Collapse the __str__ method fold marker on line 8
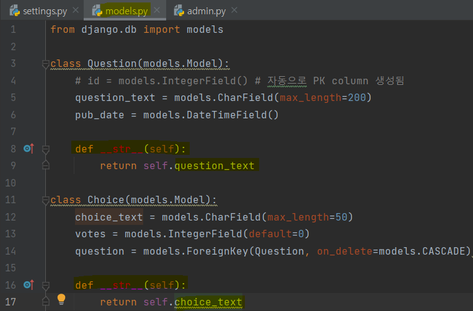473x311 pixels. click(x=45, y=149)
